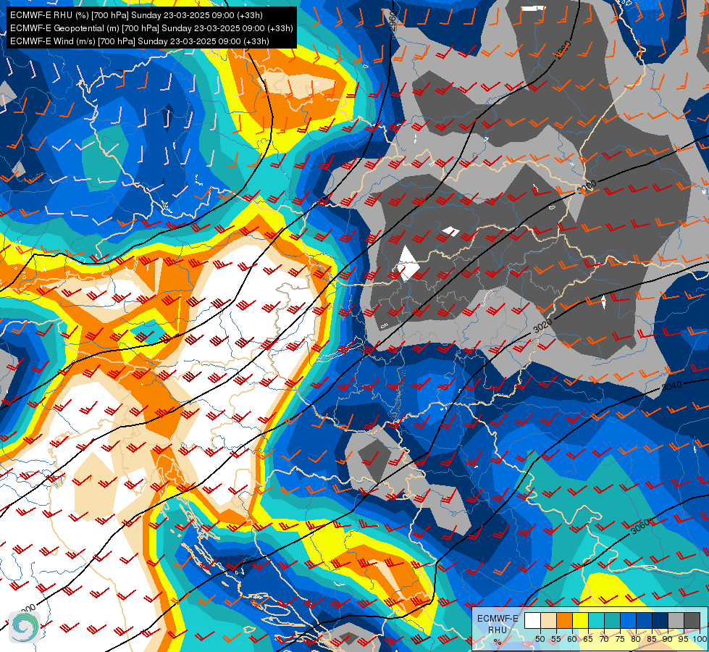Click the legend tick label '65'

[x=588, y=639]
